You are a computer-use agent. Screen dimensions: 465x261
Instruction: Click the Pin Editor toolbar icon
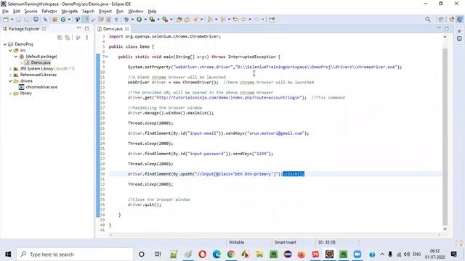pos(272,20)
